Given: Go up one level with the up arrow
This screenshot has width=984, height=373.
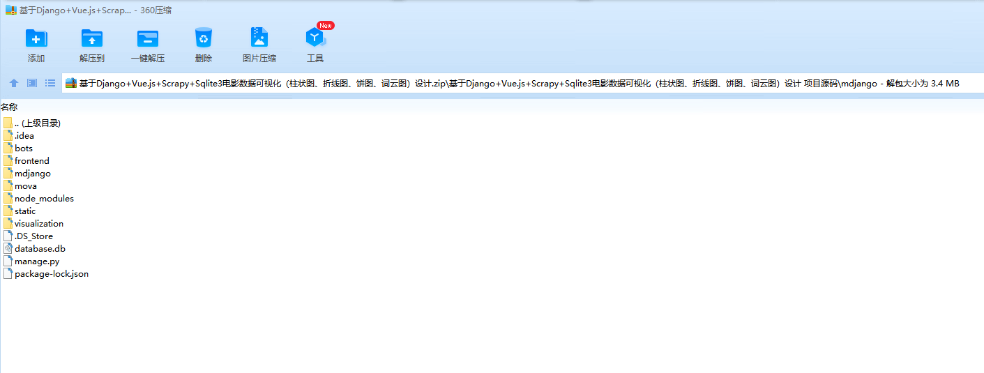Looking at the screenshot, I should [x=14, y=83].
